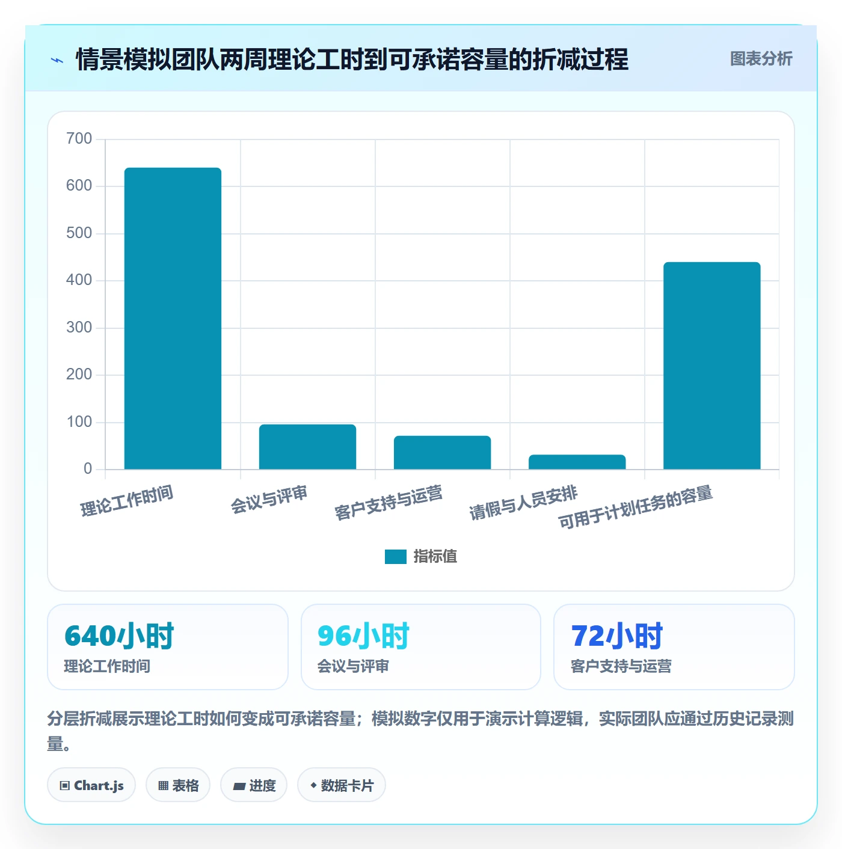Click the 图表分析 label in header

(x=761, y=59)
